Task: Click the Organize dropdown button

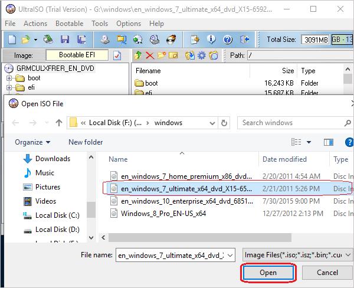Action: (32, 142)
